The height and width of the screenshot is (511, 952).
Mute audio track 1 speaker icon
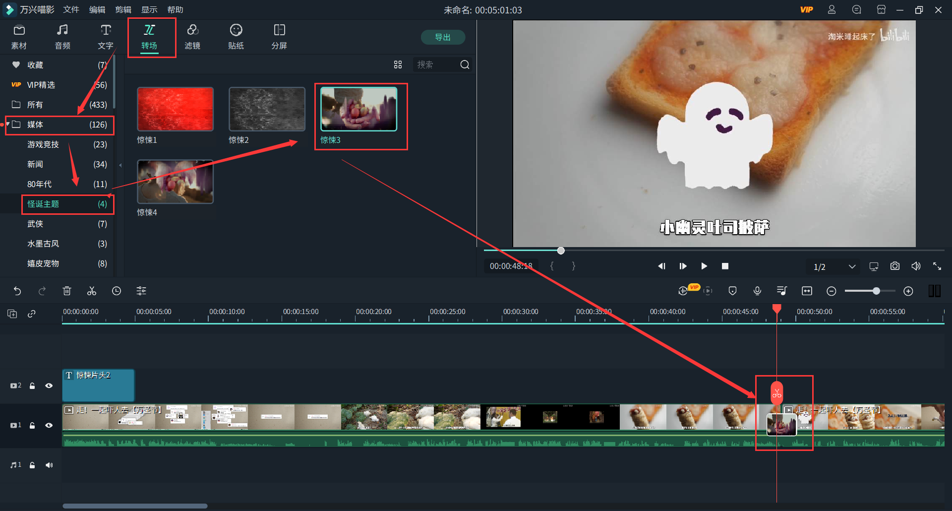click(x=49, y=465)
